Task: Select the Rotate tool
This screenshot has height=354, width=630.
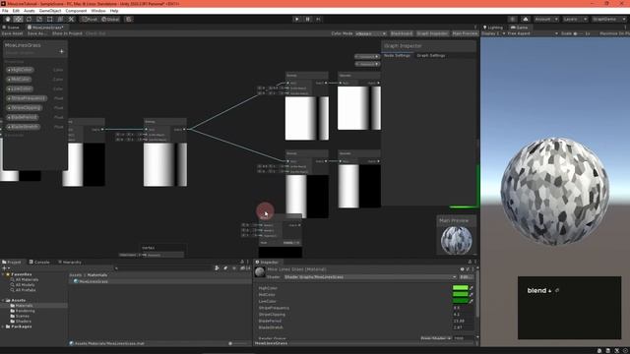Action: [29, 19]
